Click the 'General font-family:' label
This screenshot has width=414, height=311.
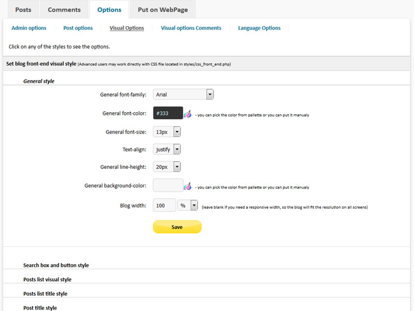[x=123, y=95]
